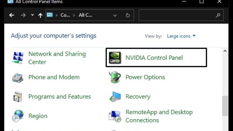
Task: Open RemoteApp and Desktop Connections link
Action: click(159, 116)
